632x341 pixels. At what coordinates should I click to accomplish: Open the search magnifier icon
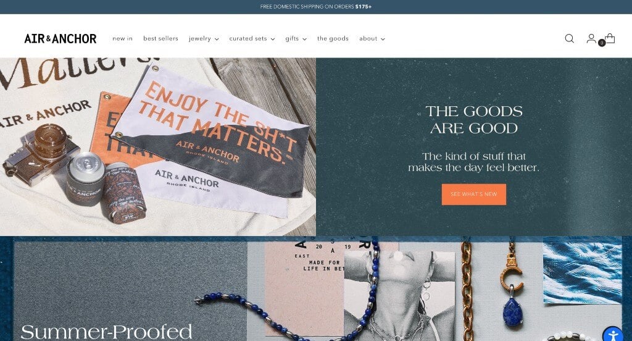pyautogui.click(x=569, y=38)
